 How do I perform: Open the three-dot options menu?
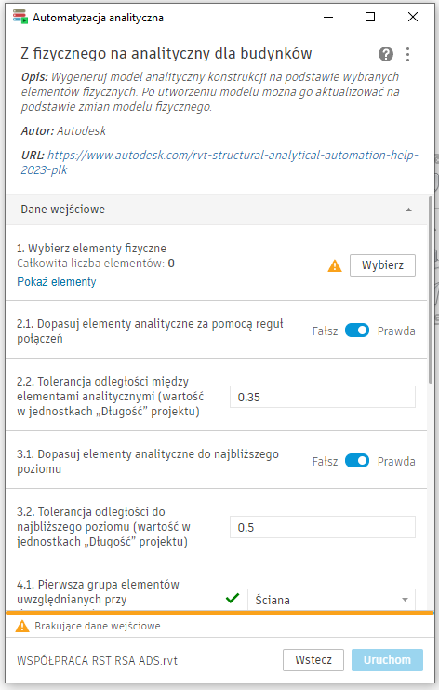click(x=407, y=54)
